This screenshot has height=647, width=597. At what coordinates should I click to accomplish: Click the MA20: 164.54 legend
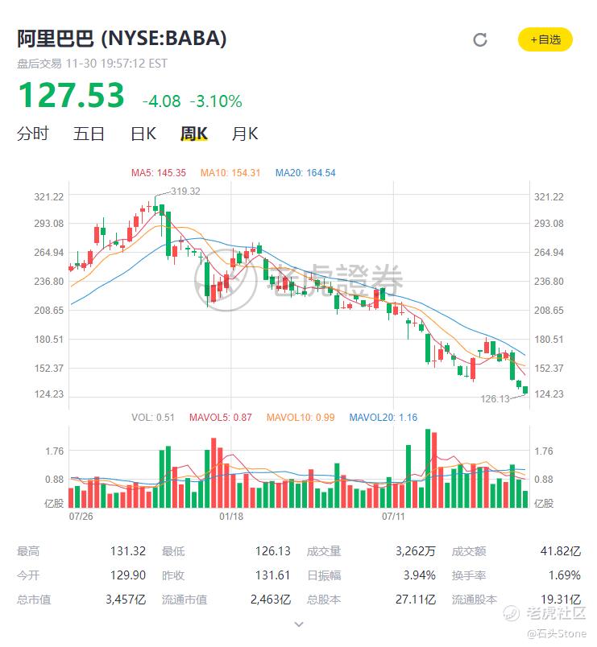pos(305,173)
